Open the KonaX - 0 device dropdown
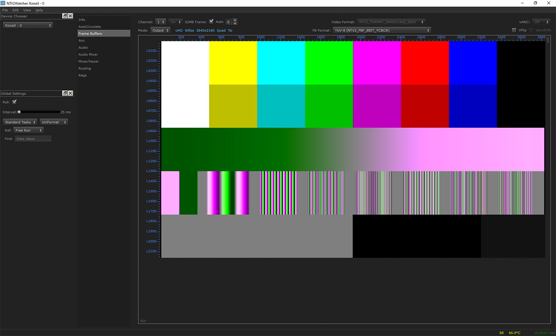The image size is (556, 336). [28, 25]
